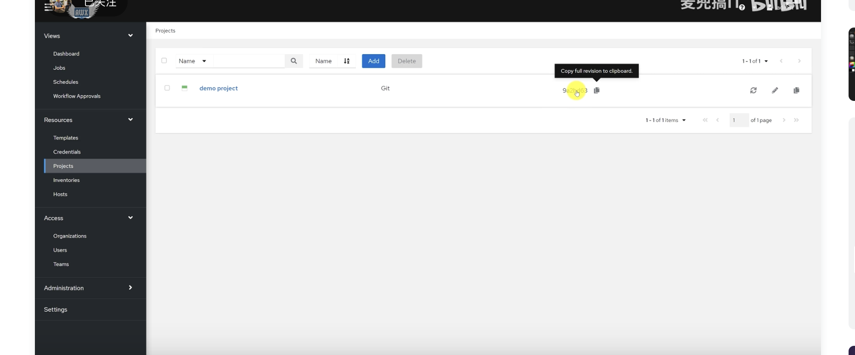Open Settings in the sidebar
This screenshot has height=355, width=855.
[x=56, y=310]
